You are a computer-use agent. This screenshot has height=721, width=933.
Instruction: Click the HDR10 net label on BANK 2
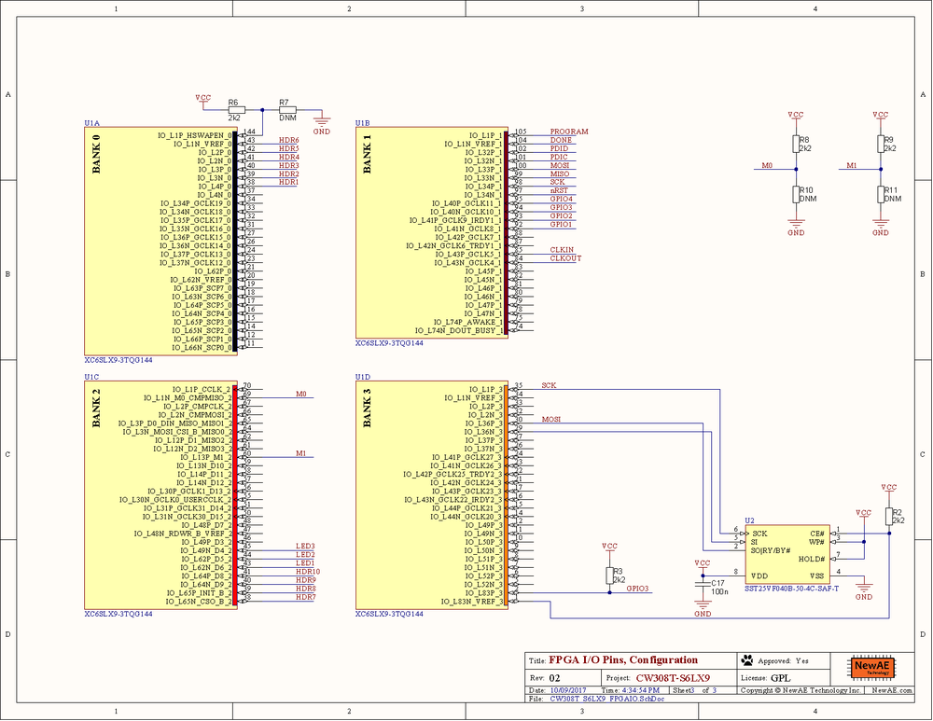308,571
